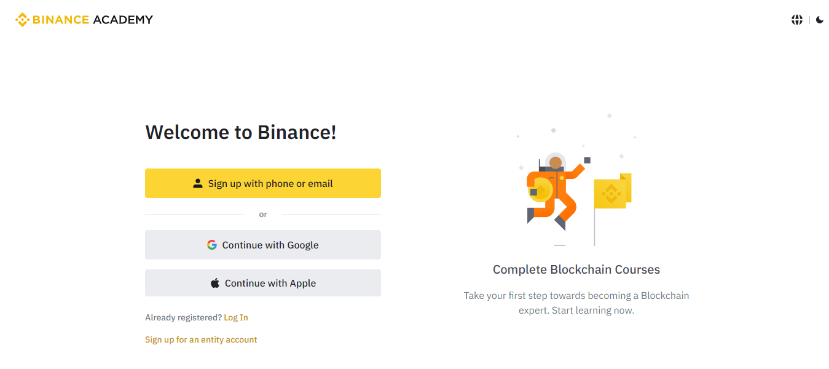This screenshot has height=369, width=829.
Task: Click the person icon in the yellow signup button
Action: click(x=198, y=183)
